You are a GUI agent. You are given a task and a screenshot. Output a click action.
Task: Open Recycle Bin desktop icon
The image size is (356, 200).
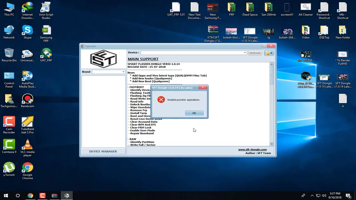pos(9,55)
